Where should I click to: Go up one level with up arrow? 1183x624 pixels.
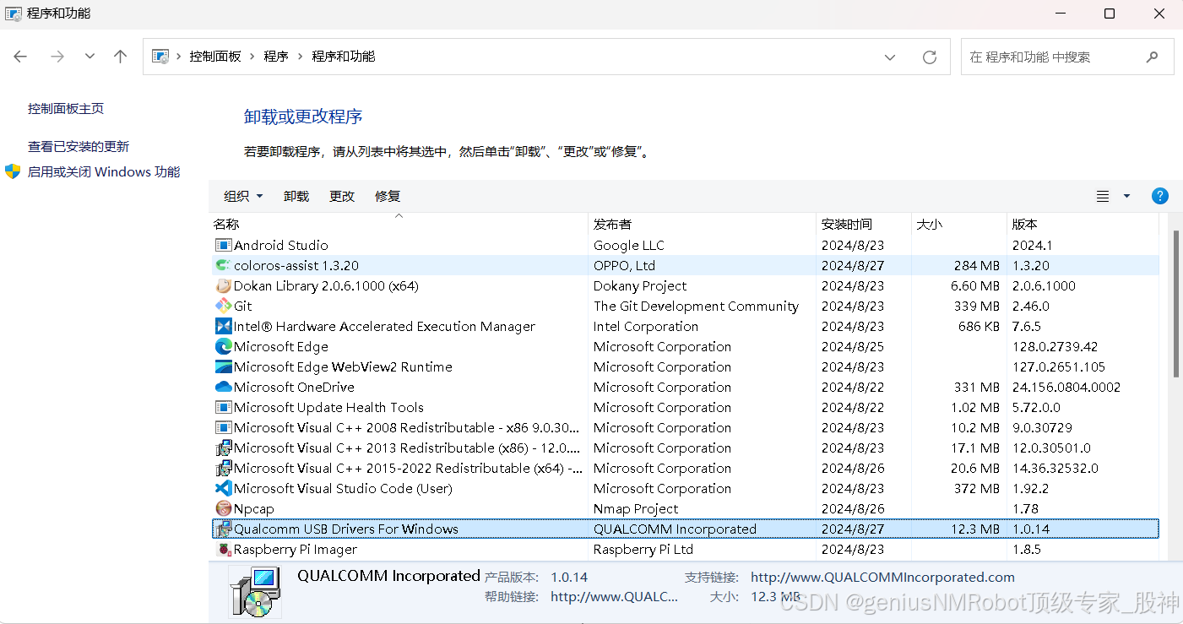tap(120, 57)
